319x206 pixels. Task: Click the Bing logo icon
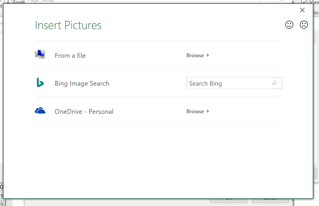tap(40, 83)
